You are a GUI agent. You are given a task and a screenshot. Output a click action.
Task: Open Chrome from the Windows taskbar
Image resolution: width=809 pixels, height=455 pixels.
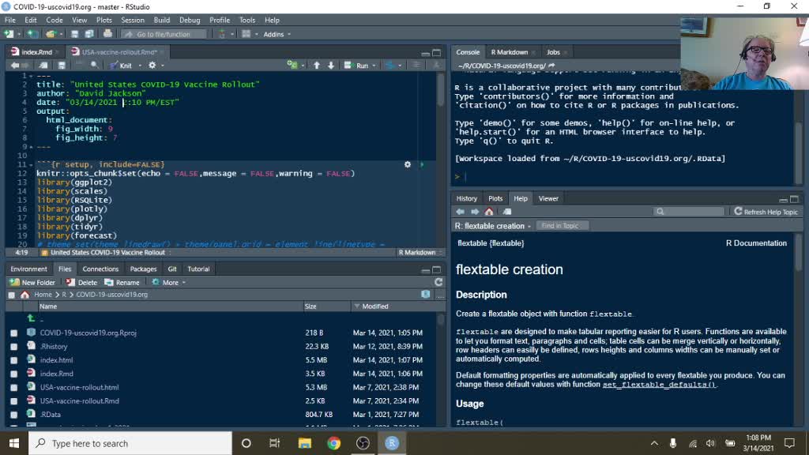click(333, 443)
